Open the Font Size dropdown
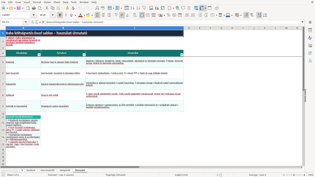Screen dimensions: 315x177 (x=53, y=15)
